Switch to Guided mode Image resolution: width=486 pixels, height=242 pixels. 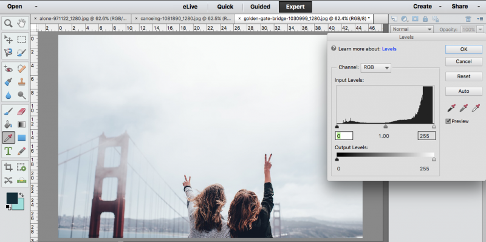260,7
